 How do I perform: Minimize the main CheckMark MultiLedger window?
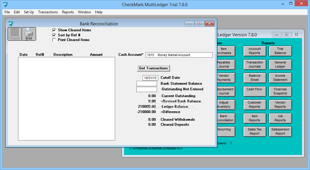coord(283,4)
